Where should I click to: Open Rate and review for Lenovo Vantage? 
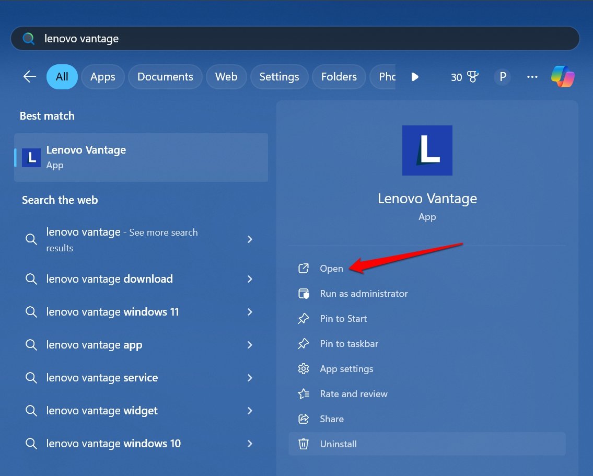click(x=353, y=393)
